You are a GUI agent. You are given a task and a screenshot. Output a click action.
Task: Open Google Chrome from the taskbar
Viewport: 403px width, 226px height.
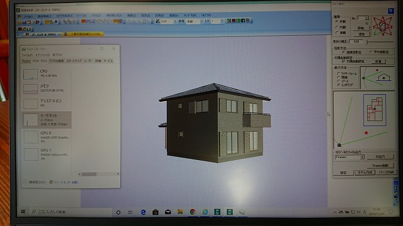coord(193,212)
